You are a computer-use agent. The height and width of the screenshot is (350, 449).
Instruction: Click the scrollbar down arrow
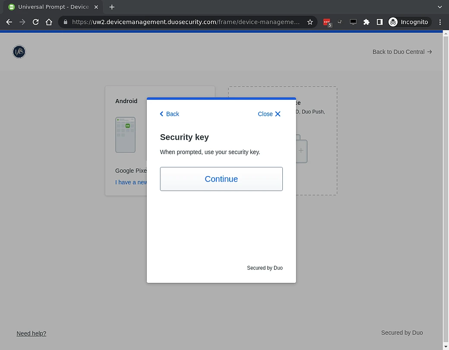point(446,346)
